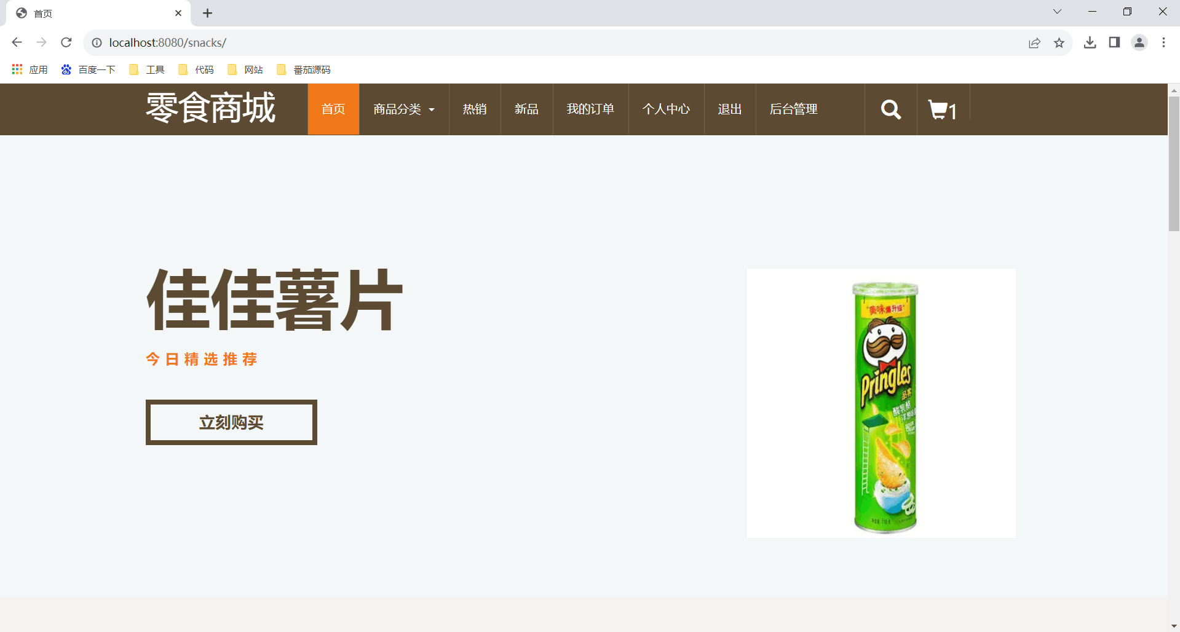The height and width of the screenshot is (632, 1180).
Task: Open 百度一下 bookmark
Action: point(88,69)
